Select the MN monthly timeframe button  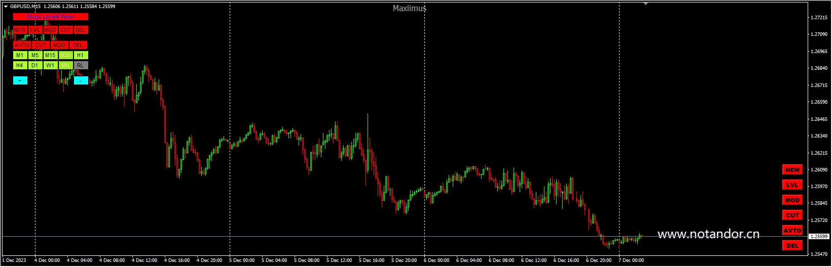pos(65,65)
